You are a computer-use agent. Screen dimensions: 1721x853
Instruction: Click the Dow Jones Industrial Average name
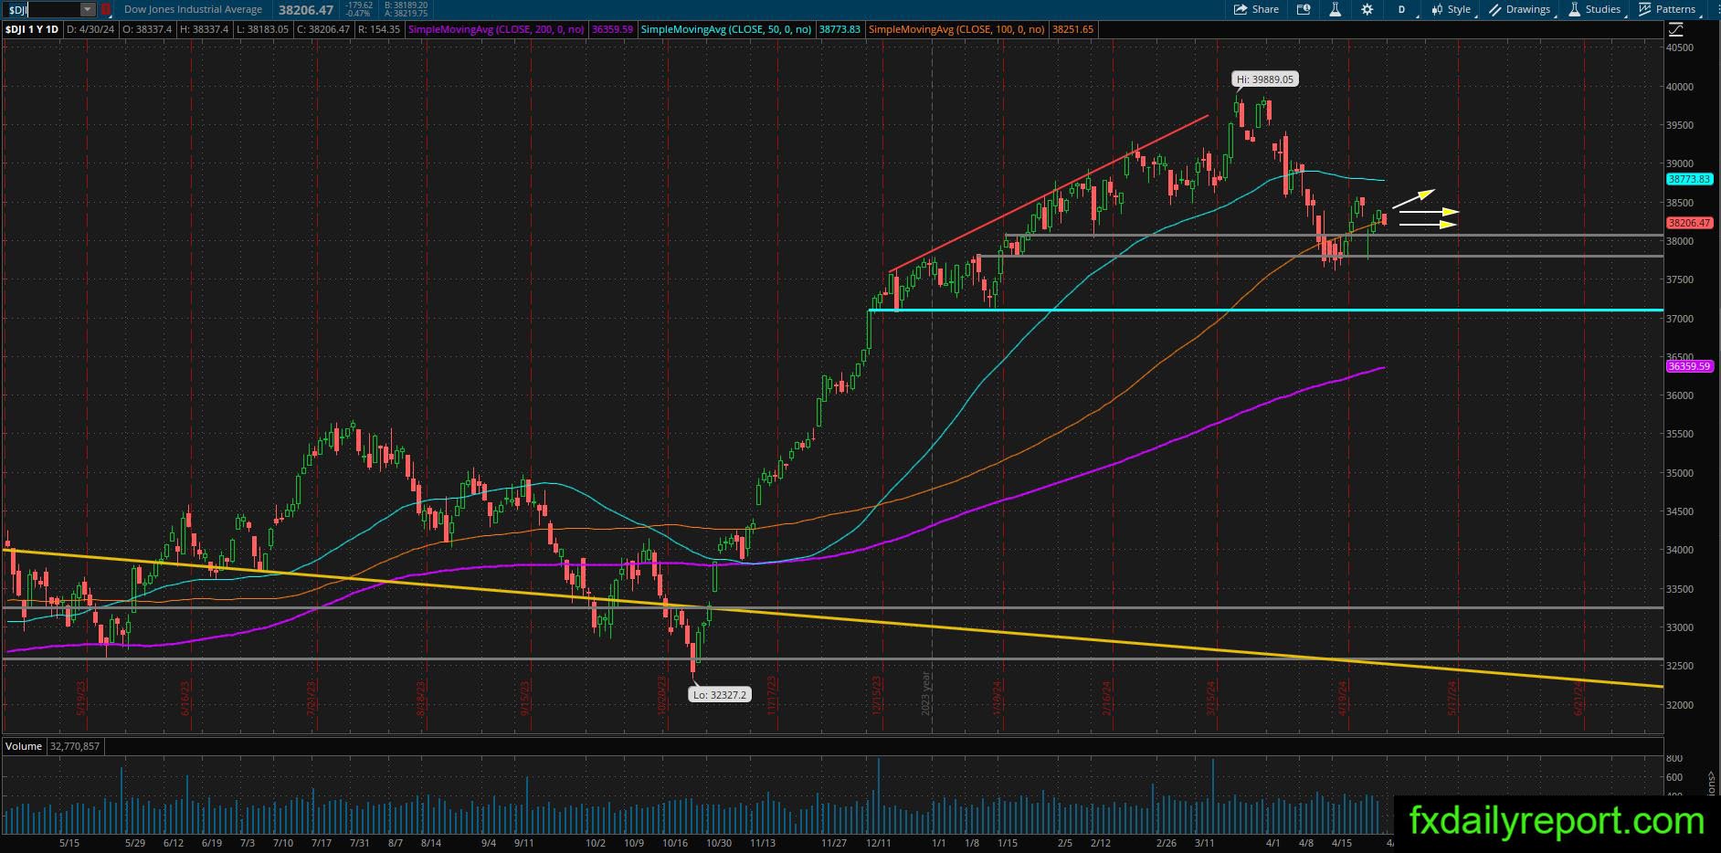193,9
